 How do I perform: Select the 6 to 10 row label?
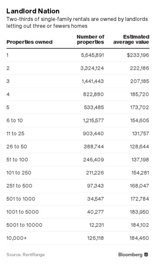tap(15, 120)
